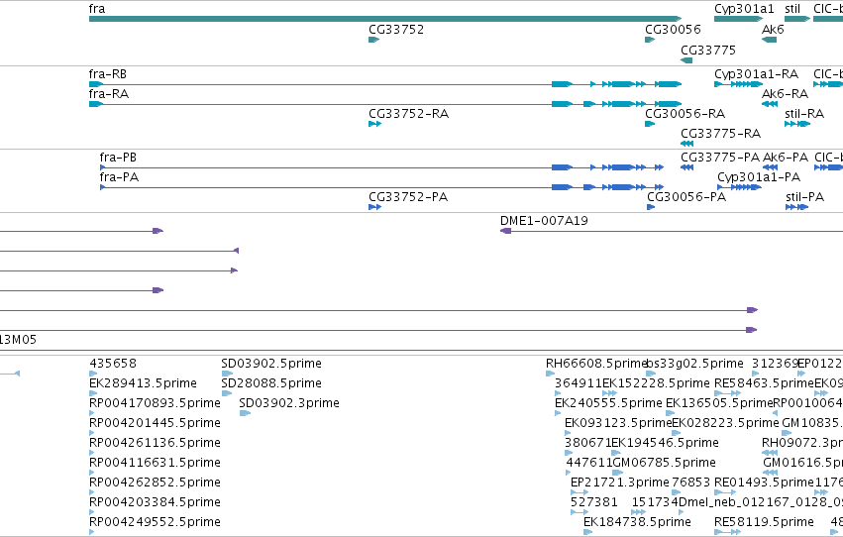Click the Cyp301a1-PA protein label
843x537 pixels.
click(759, 177)
